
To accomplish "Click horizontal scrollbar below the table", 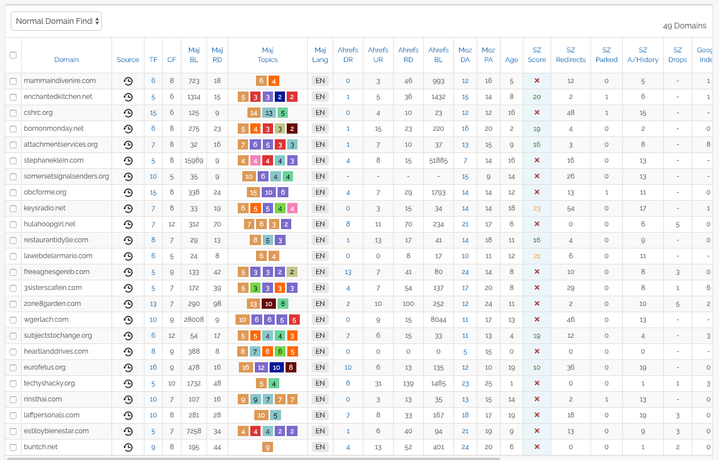I will pyautogui.click(x=254, y=458).
